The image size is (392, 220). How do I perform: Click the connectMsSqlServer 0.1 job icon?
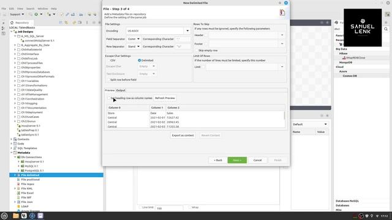click(x=23, y=41)
